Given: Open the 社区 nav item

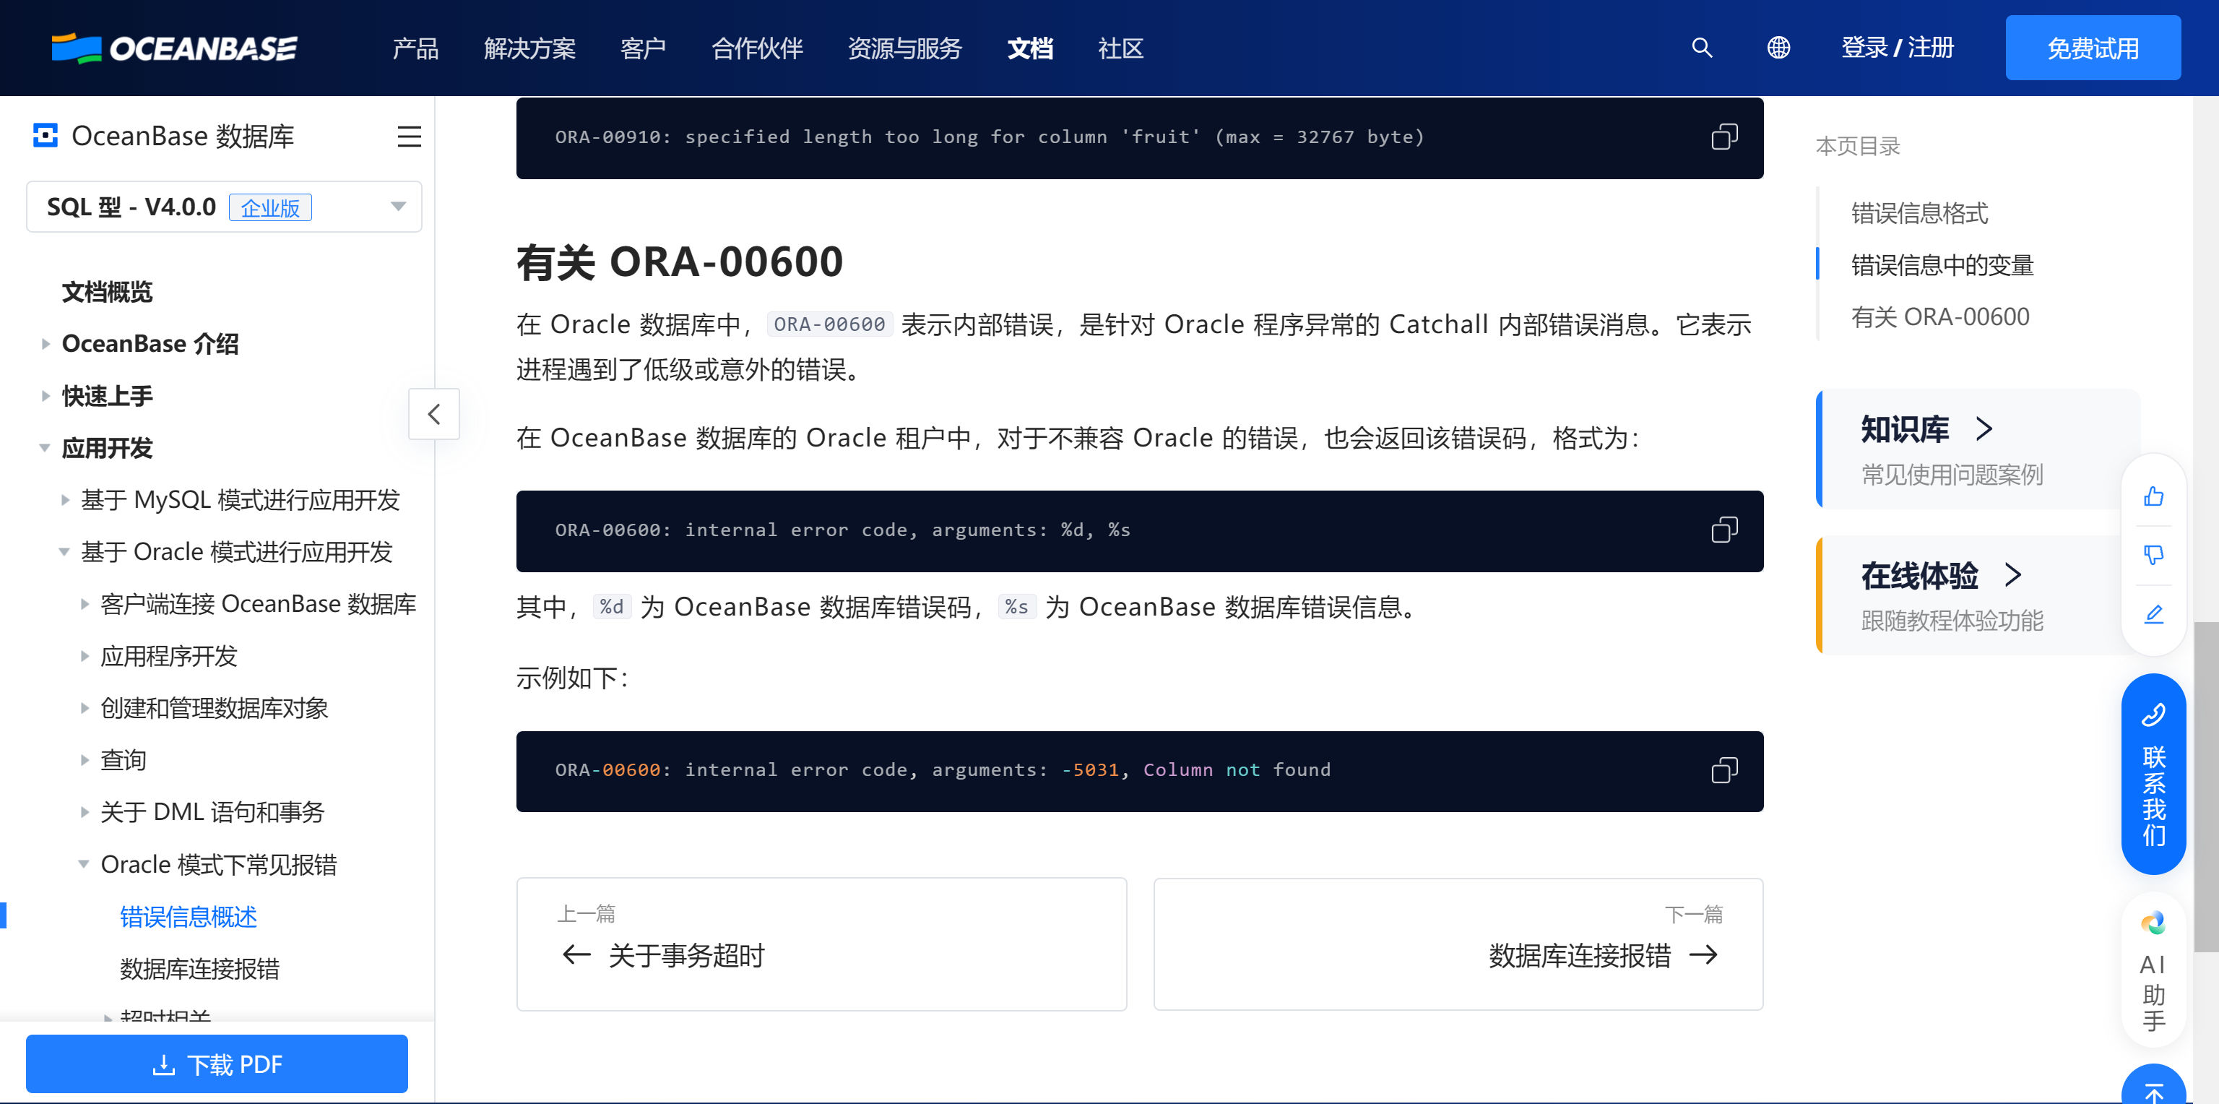Looking at the screenshot, I should coord(1121,48).
